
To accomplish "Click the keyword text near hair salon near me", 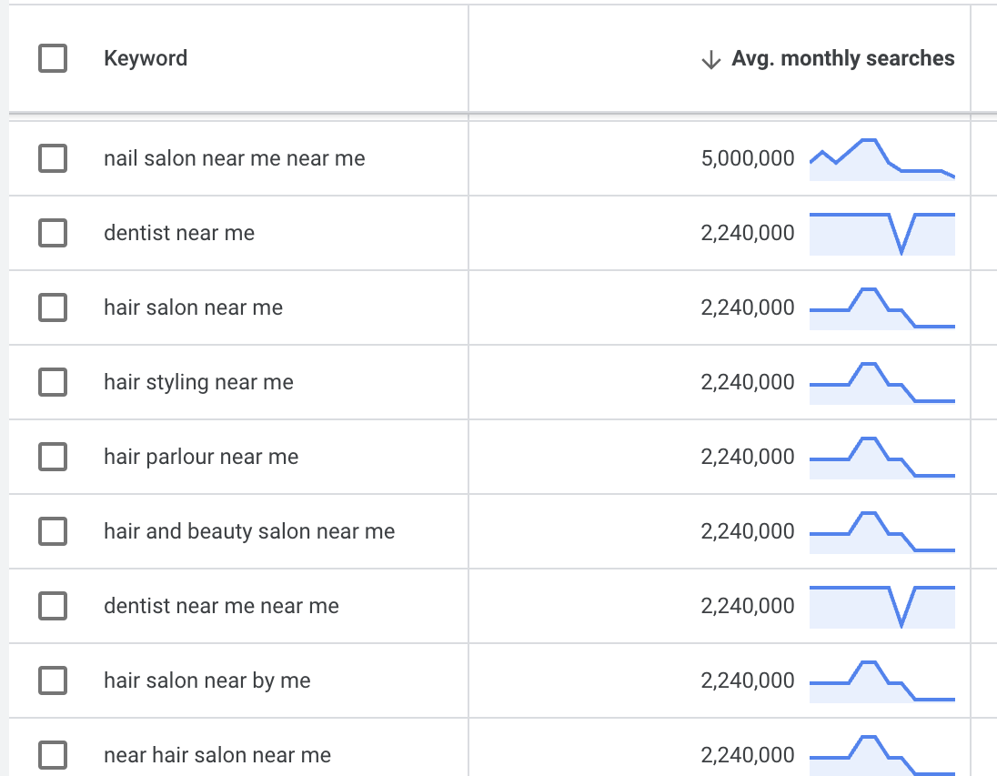I will (x=217, y=755).
